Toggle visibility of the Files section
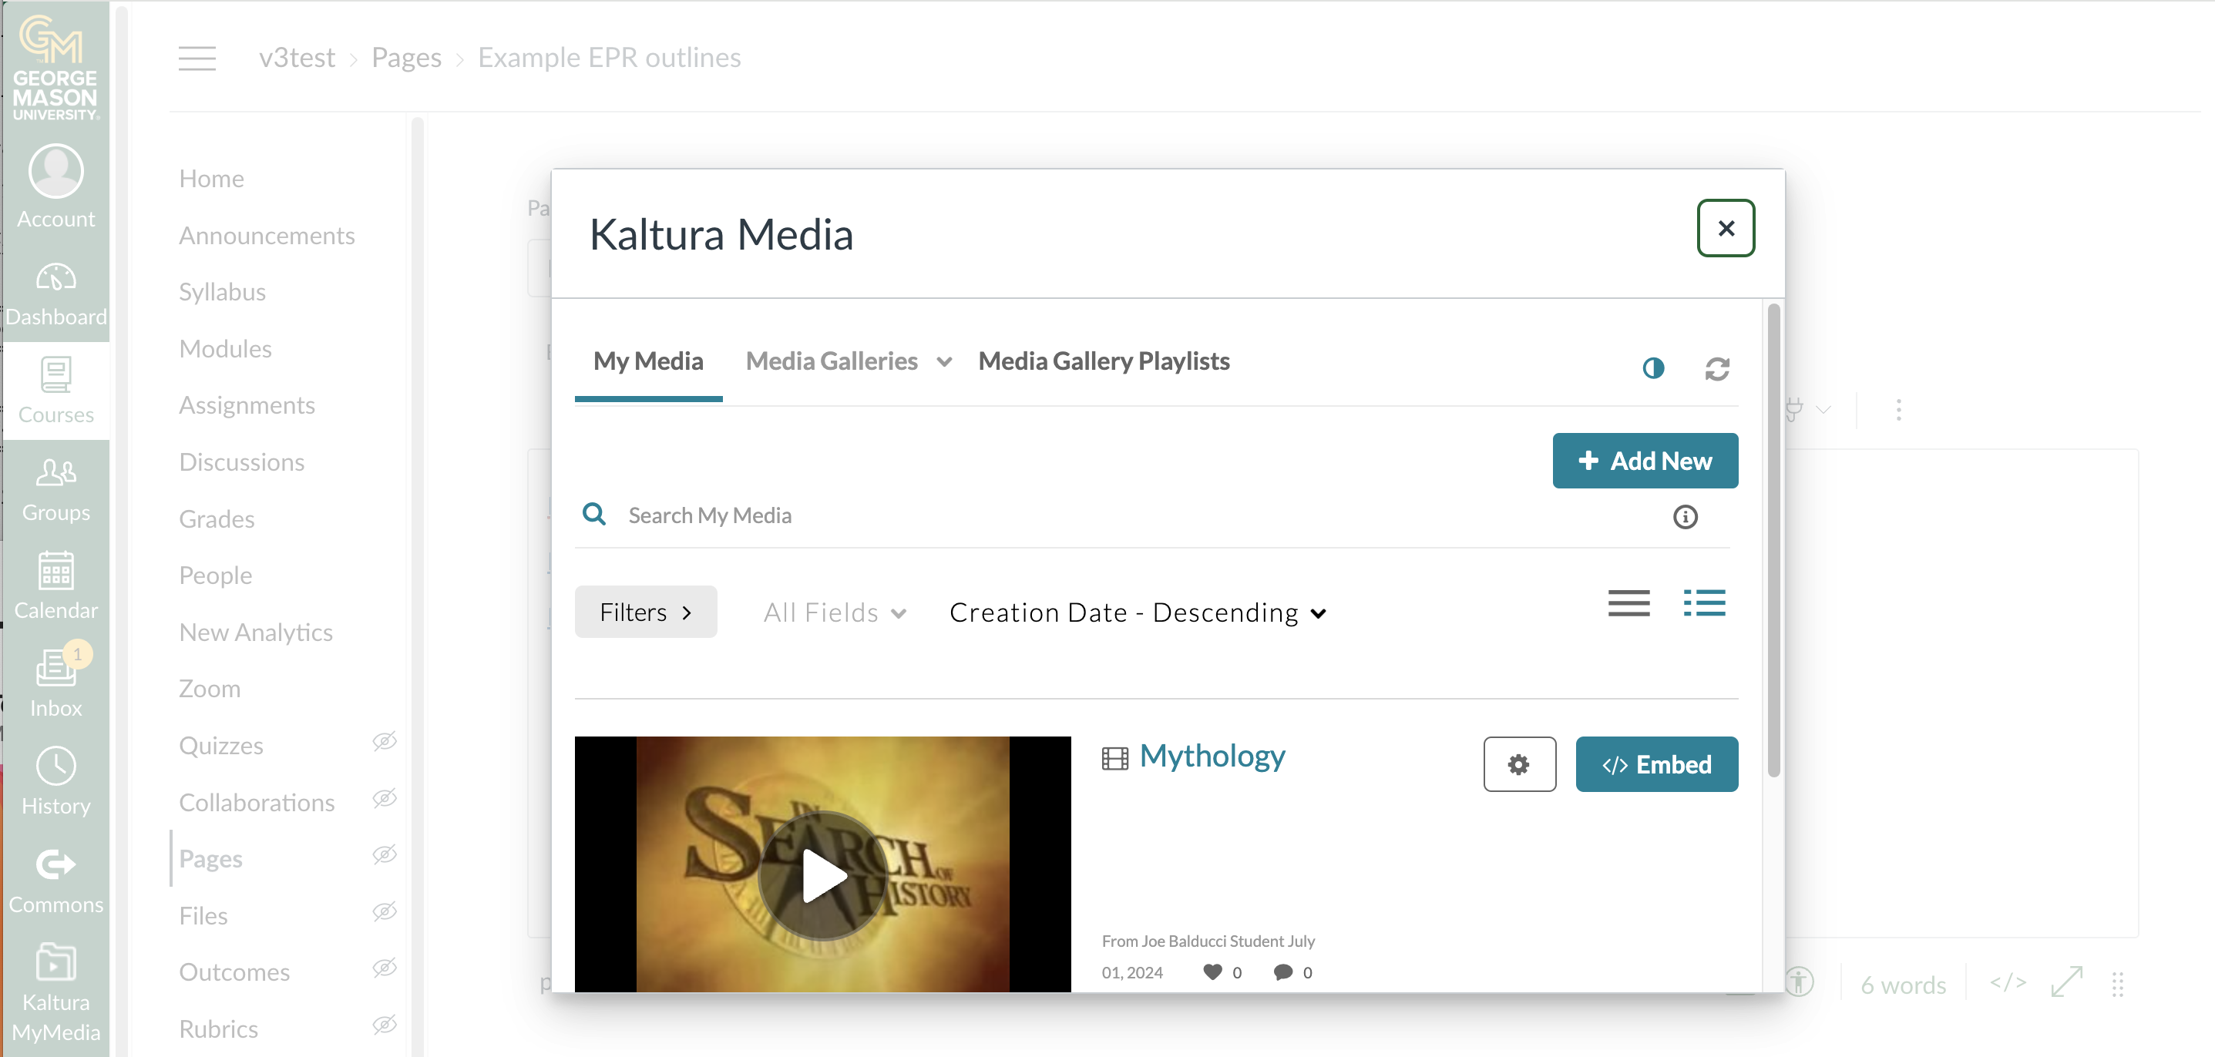 [x=385, y=911]
